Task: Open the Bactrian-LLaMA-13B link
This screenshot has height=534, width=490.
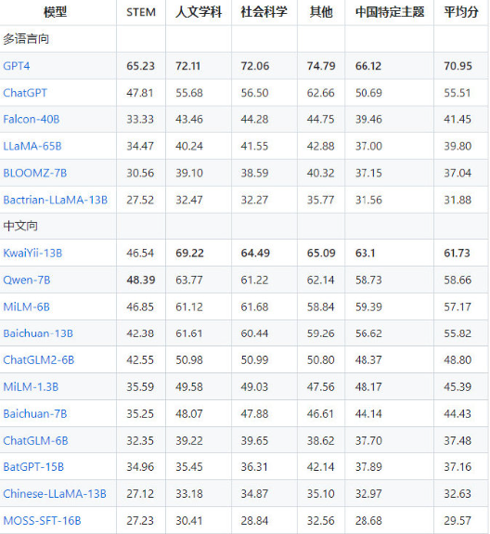Action: [55, 200]
